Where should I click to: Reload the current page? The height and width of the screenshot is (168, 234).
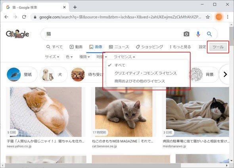[x=24, y=17]
